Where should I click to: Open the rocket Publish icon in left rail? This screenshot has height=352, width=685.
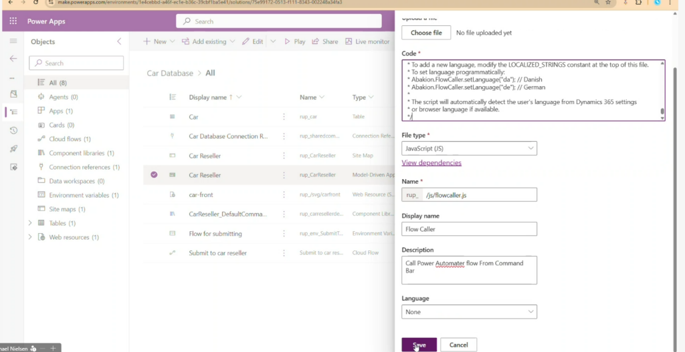click(x=13, y=148)
